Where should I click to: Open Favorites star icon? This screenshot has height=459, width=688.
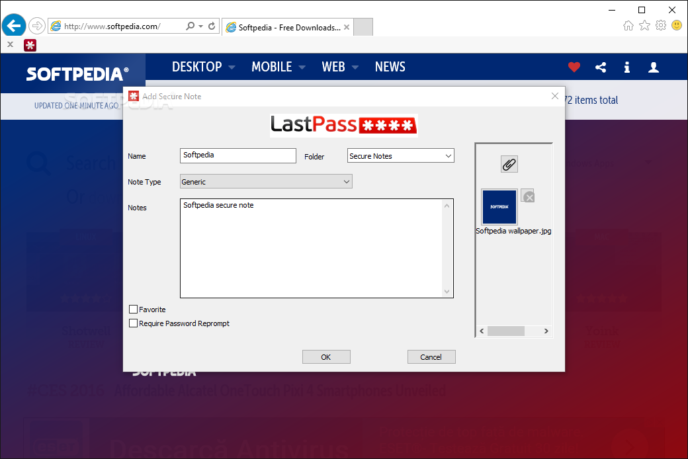point(644,26)
